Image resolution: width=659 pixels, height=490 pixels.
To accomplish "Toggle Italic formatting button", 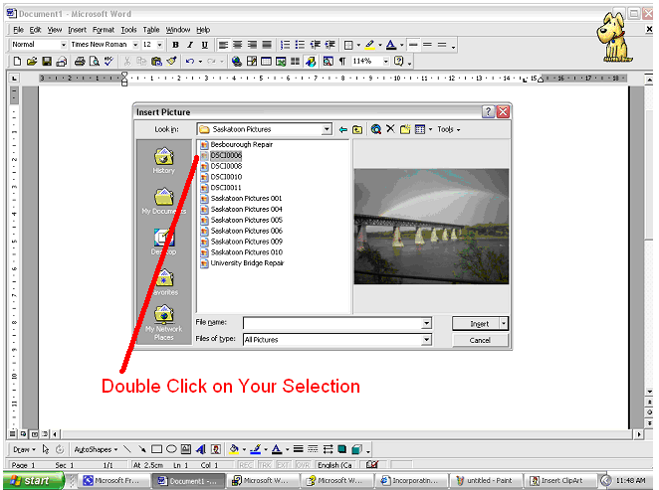I will pyautogui.click(x=190, y=45).
